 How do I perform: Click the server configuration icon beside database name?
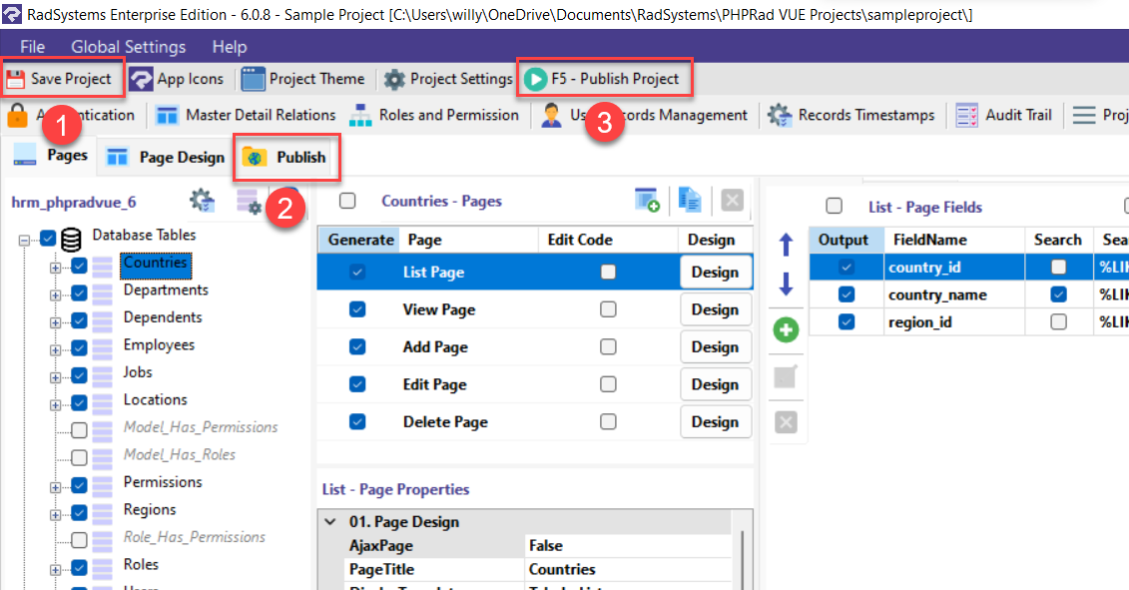coord(250,202)
